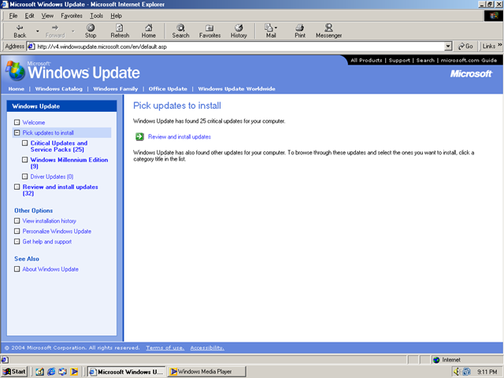Open Office Update navigation link

[168, 89]
